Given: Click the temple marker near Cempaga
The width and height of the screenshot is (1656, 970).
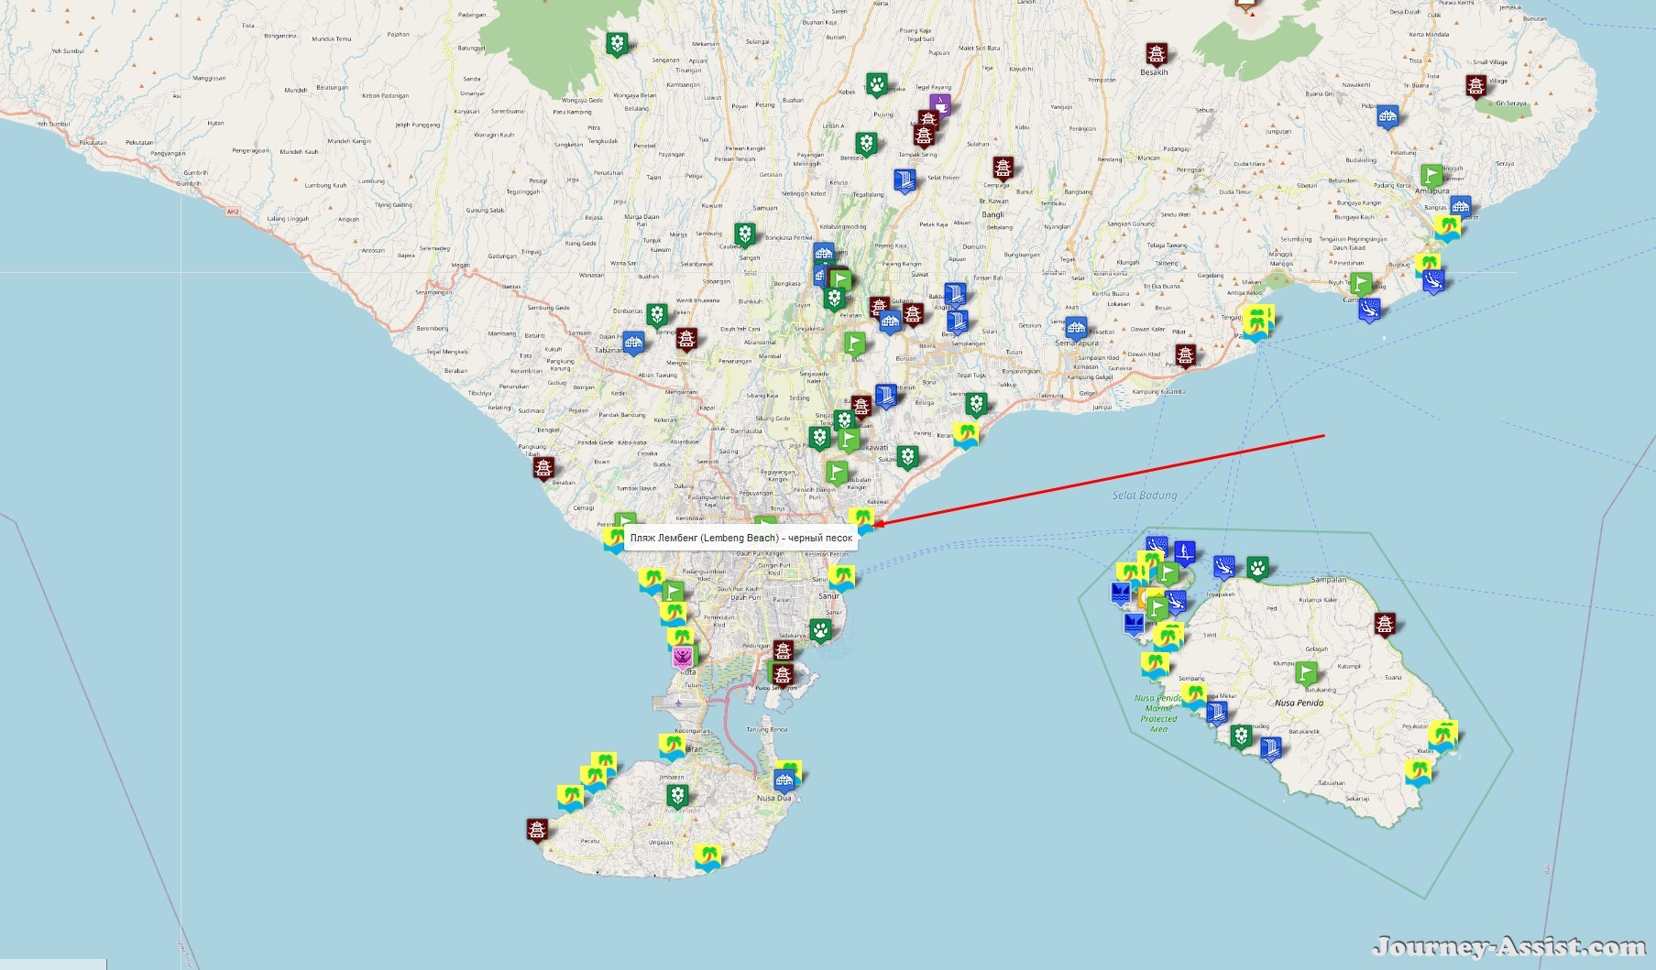Looking at the screenshot, I should (x=1003, y=169).
